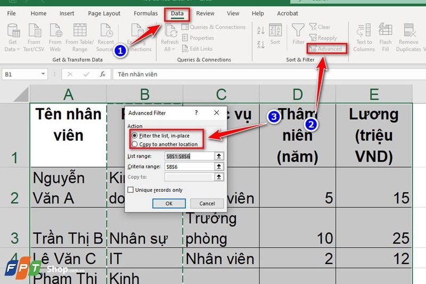
Task: Select row 3 header
Action: pos(15,228)
